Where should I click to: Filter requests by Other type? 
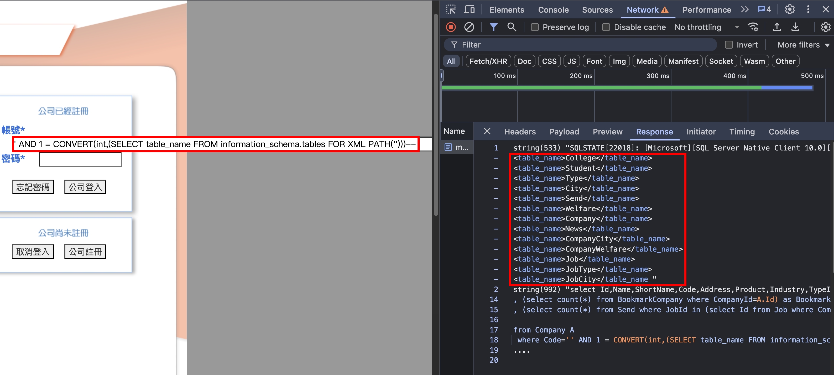(x=785, y=61)
